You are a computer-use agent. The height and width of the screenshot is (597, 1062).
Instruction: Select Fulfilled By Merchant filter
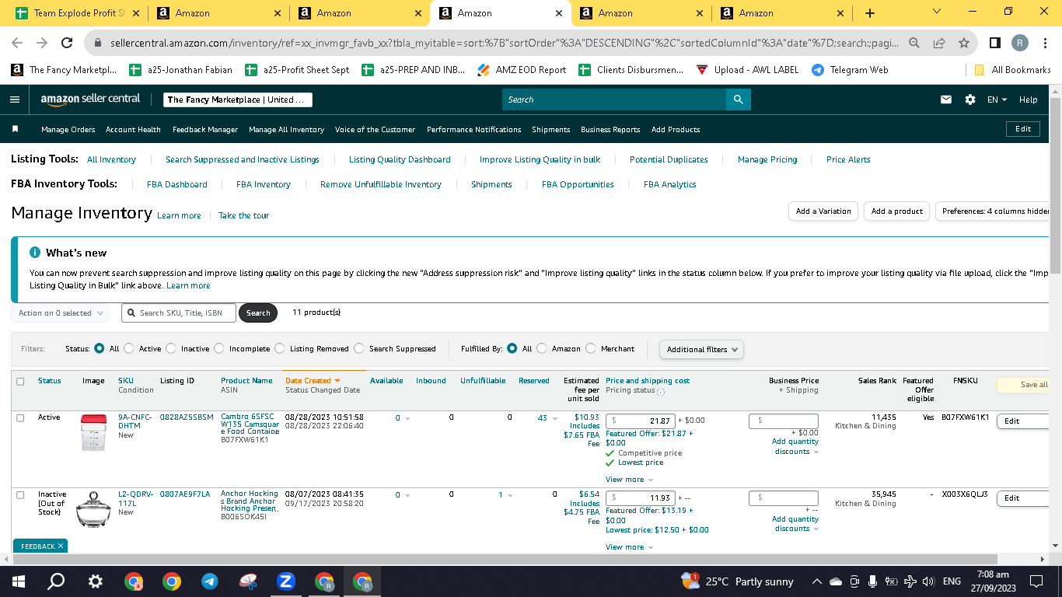(591, 349)
